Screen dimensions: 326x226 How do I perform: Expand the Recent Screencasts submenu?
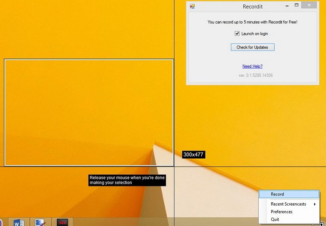point(289,204)
